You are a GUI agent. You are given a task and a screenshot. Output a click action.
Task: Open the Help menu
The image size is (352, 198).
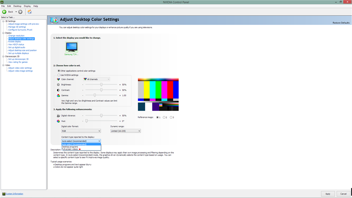[36, 6]
